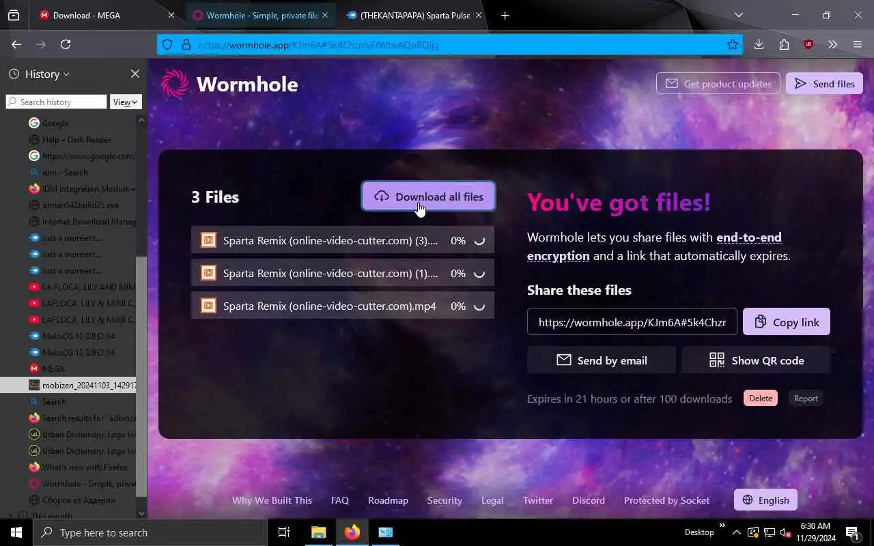Viewport: 874px width, 546px height.
Task: Close the History sidebar
Action: [x=135, y=74]
